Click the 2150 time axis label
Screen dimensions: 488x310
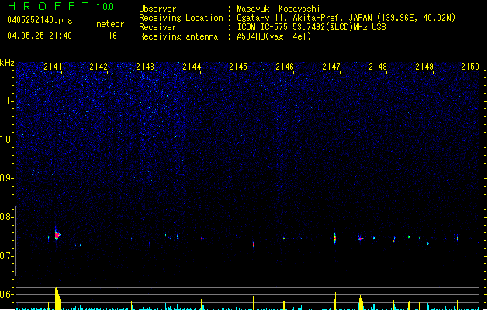click(470, 67)
